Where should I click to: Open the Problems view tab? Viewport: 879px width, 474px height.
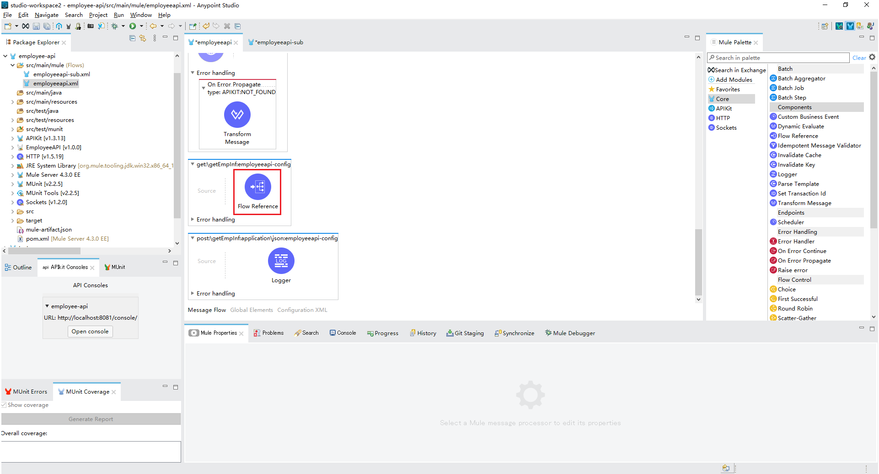(269, 333)
